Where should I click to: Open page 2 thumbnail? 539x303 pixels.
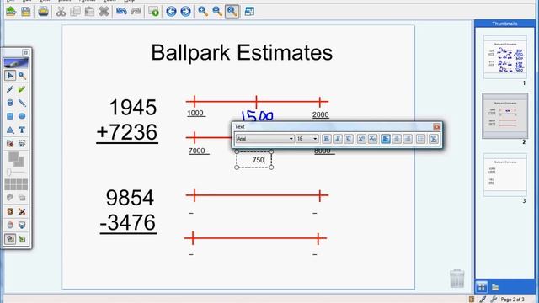(504, 116)
